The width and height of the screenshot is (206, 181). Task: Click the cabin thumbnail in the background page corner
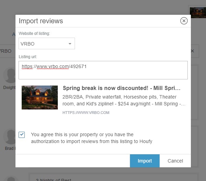(198, 13)
